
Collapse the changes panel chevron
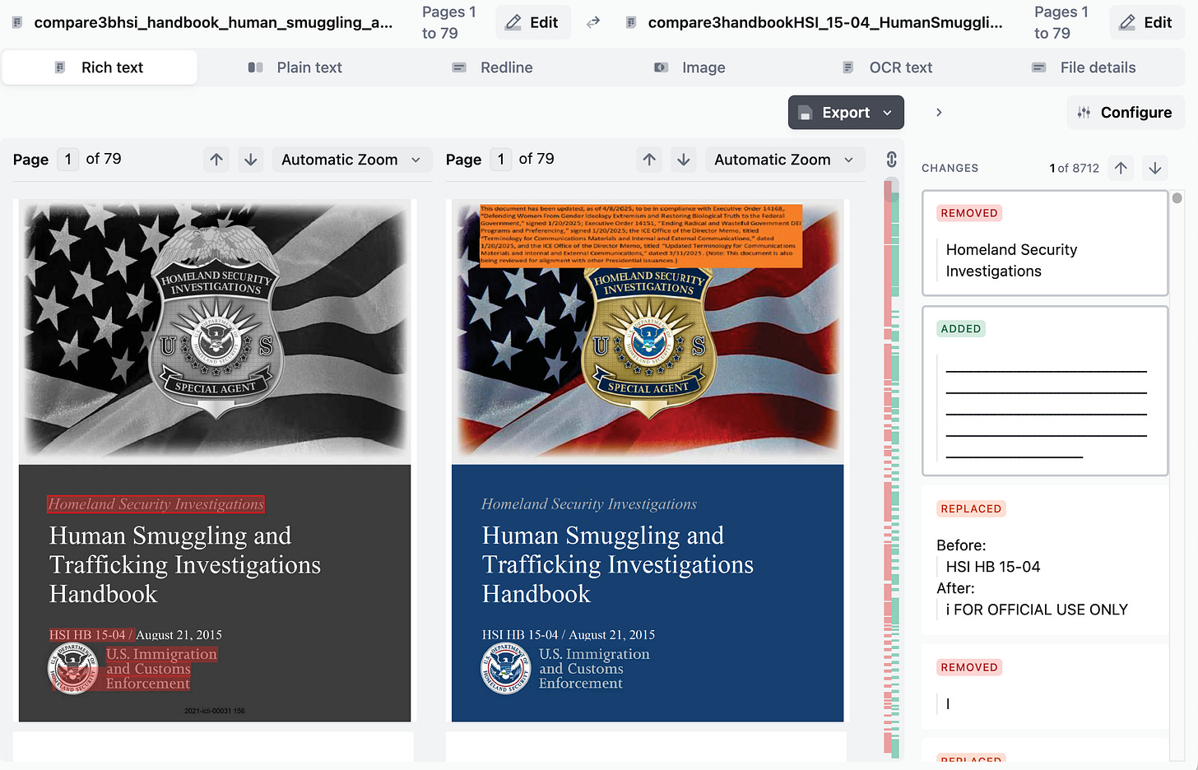point(939,113)
